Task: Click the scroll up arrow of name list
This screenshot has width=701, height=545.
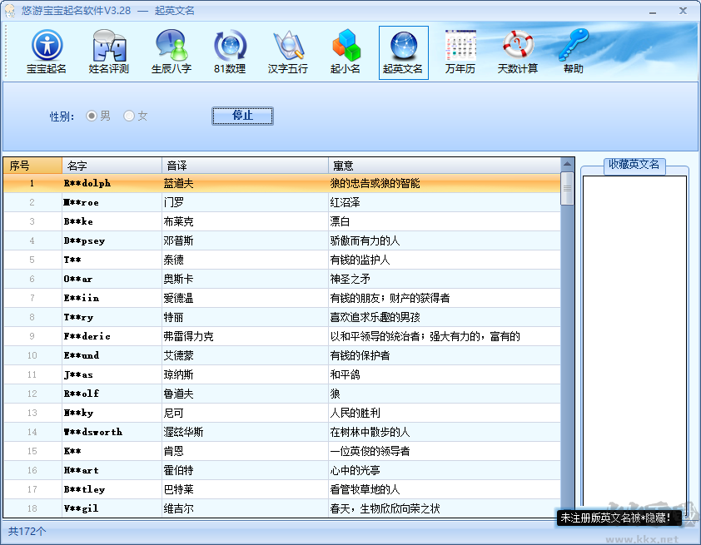Action: tap(568, 165)
